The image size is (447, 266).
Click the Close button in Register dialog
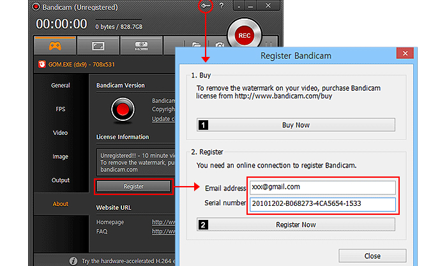point(372,256)
